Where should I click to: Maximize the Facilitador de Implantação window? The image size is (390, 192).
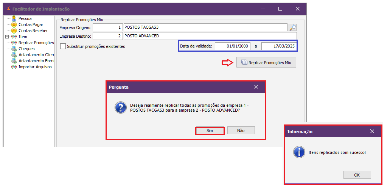(x=280, y=9)
